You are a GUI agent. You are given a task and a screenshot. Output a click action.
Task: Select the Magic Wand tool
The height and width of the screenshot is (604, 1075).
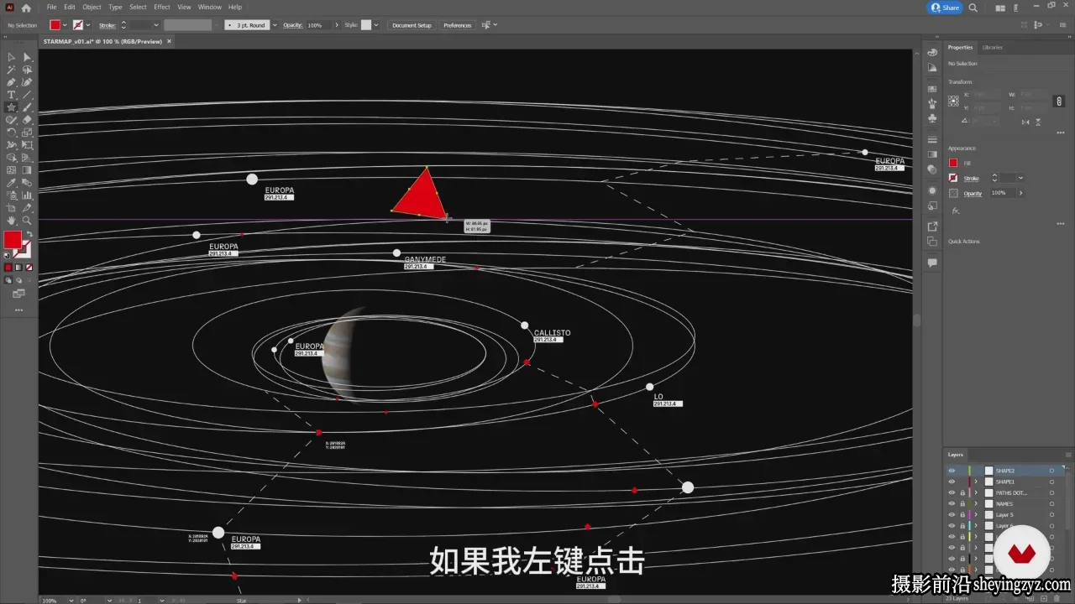11,70
